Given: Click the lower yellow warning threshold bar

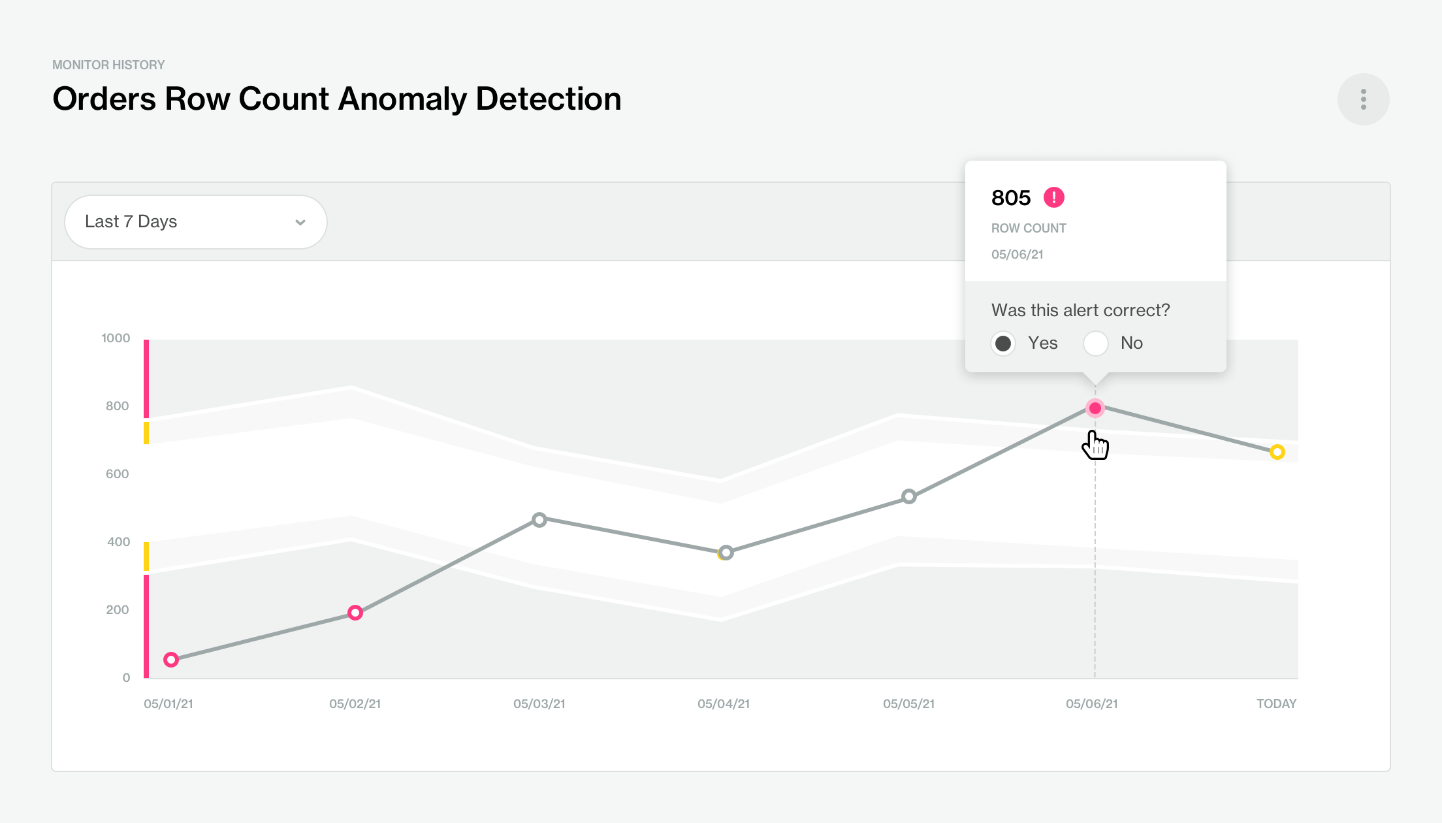Looking at the screenshot, I should click(146, 557).
